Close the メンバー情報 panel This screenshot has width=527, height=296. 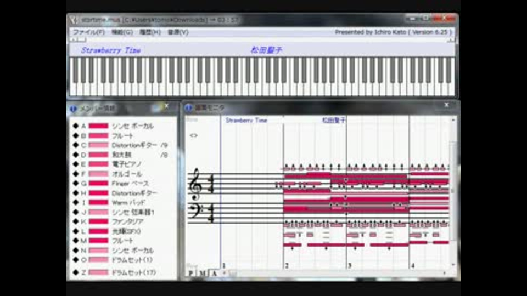(x=166, y=106)
